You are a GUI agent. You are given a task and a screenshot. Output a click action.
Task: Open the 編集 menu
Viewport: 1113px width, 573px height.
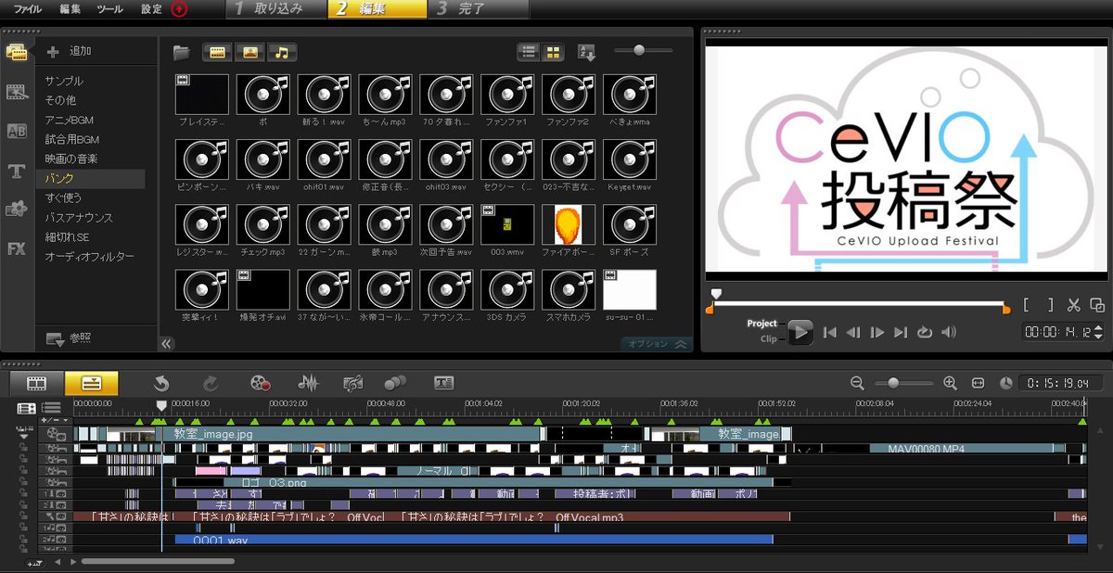(70, 9)
